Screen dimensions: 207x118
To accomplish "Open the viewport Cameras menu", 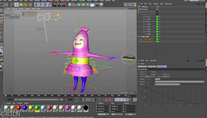I will click(14, 8).
